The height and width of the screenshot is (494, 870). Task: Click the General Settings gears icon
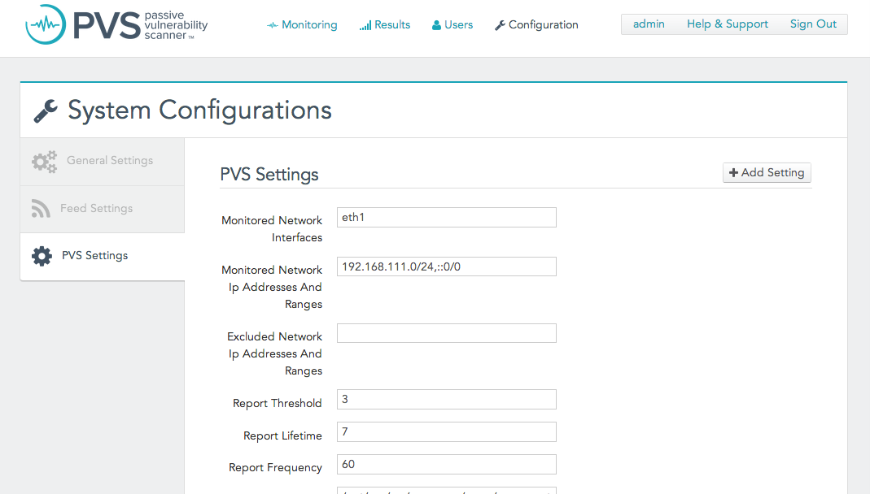coord(45,162)
